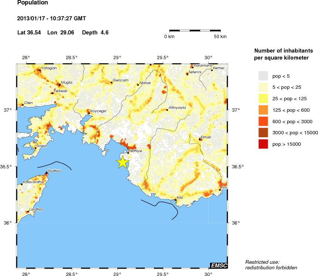Click the pale yellow 5 < pop < 25 swatch
Screen dimensions: 318x276
pos(263,87)
